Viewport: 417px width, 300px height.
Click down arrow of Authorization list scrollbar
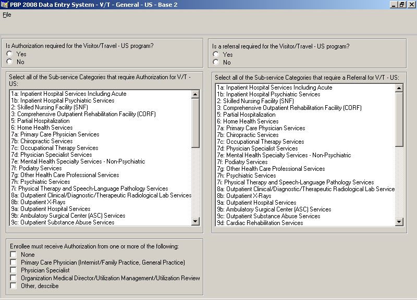pyautogui.click(x=195, y=221)
